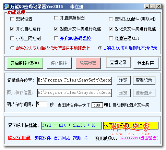This screenshot has width=166, height=150.
Task: Click 退出程序 button
Action: pyautogui.click(x=146, y=63)
